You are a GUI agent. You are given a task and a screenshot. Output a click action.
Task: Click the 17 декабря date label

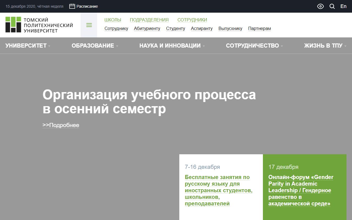coord(283,167)
